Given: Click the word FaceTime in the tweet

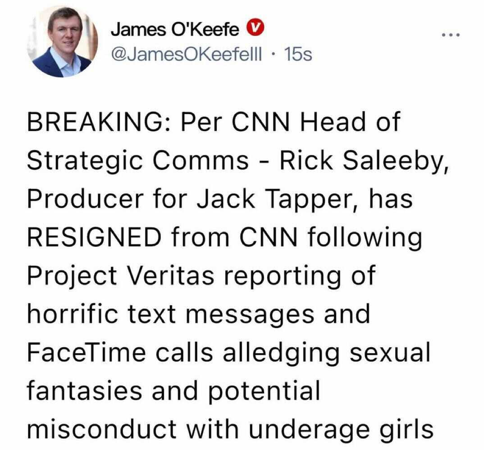Looking at the screenshot, I should [87, 353].
